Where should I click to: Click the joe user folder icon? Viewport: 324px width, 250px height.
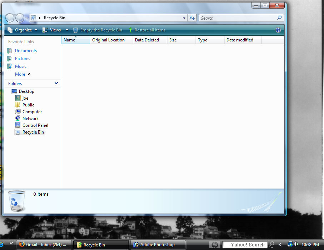pyautogui.click(x=18, y=98)
